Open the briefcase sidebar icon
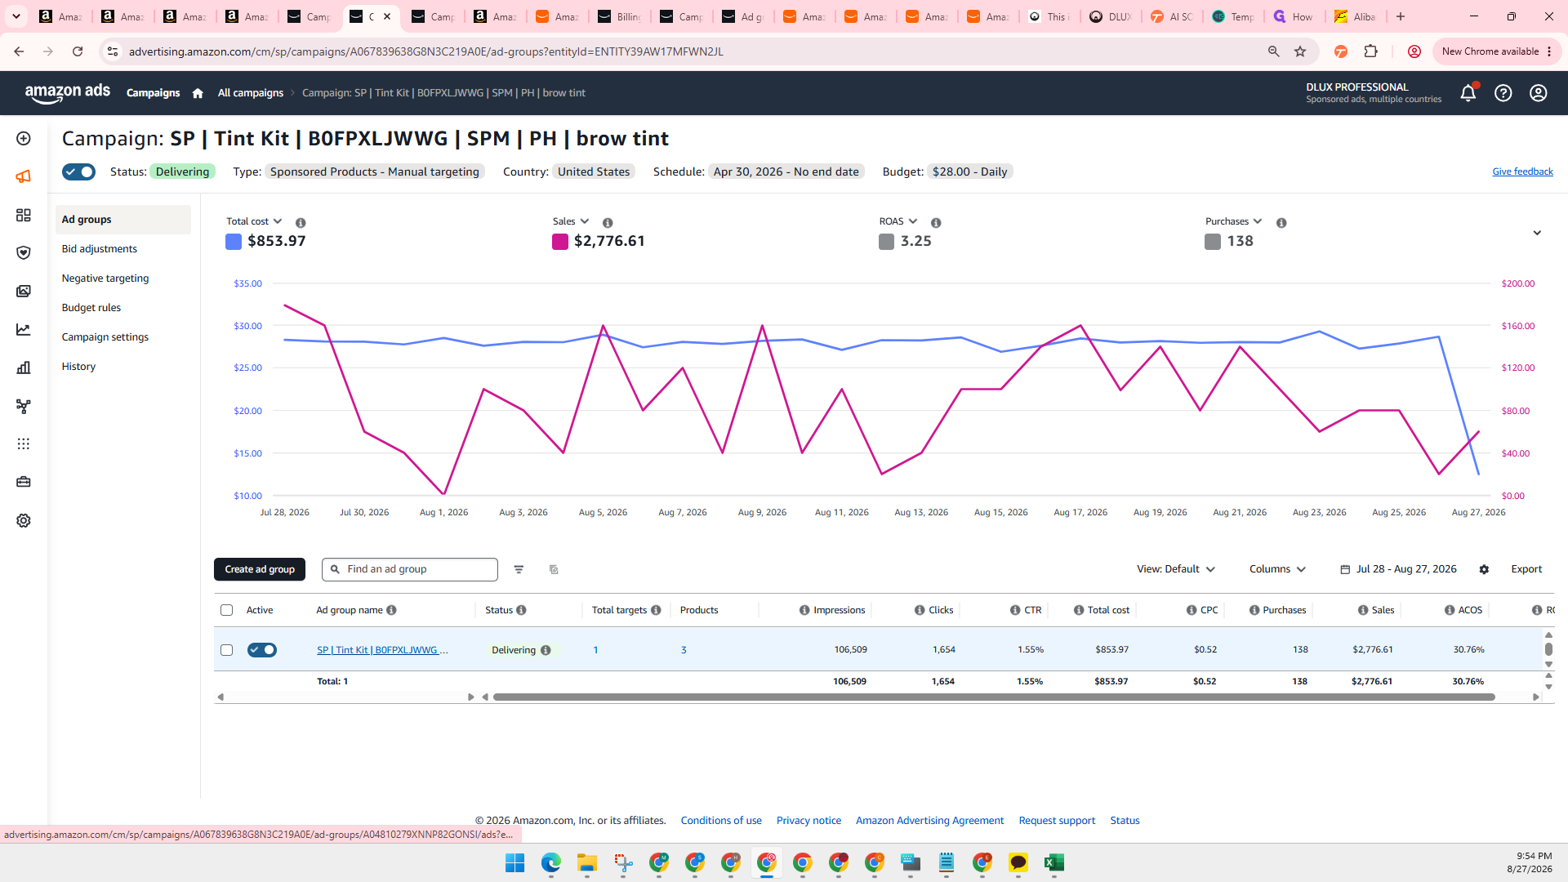This screenshot has width=1568, height=882. click(24, 482)
